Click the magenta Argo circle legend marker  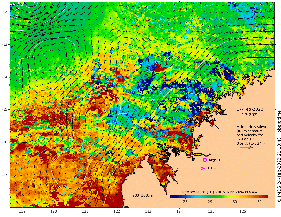(x=205, y=160)
